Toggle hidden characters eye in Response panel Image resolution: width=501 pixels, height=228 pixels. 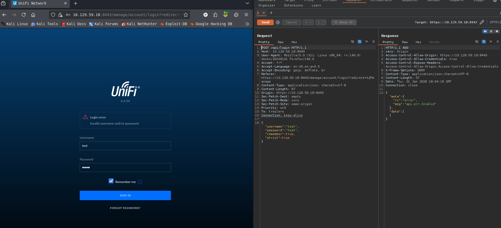tap(477, 42)
